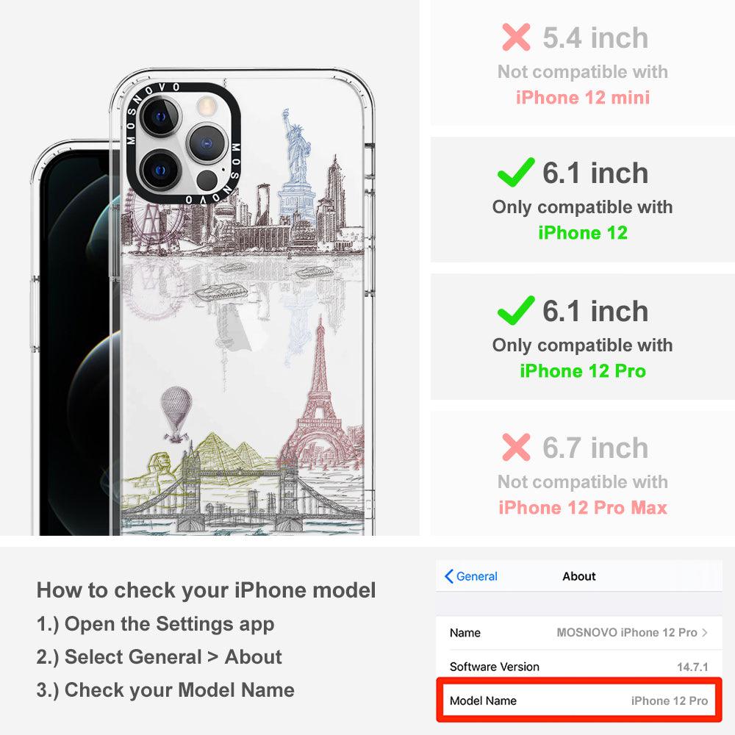Click the iPhone 12 Pro Max label

[583, 508]
